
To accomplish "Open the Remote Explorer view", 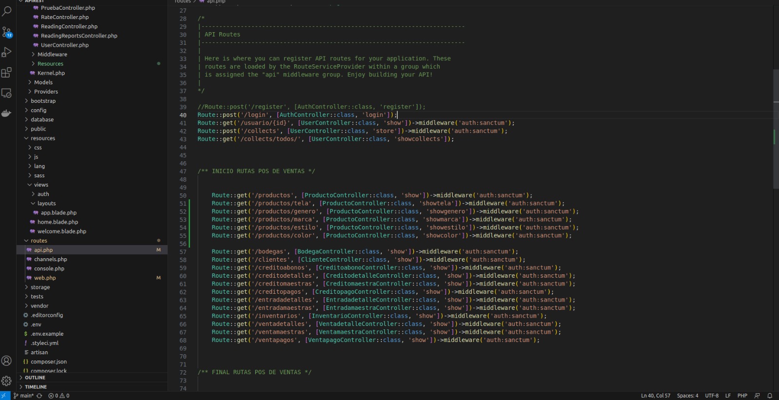I will coord(7,93).
